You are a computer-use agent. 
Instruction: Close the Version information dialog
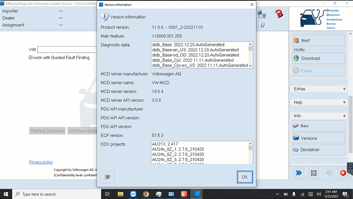point(252,4)
